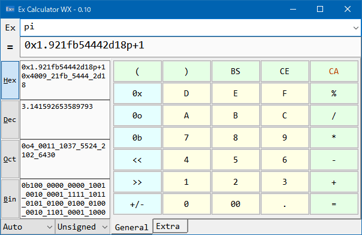Insert the 0b binary prefix
This screenshot has width=362, height=235.
coord(137,138)
